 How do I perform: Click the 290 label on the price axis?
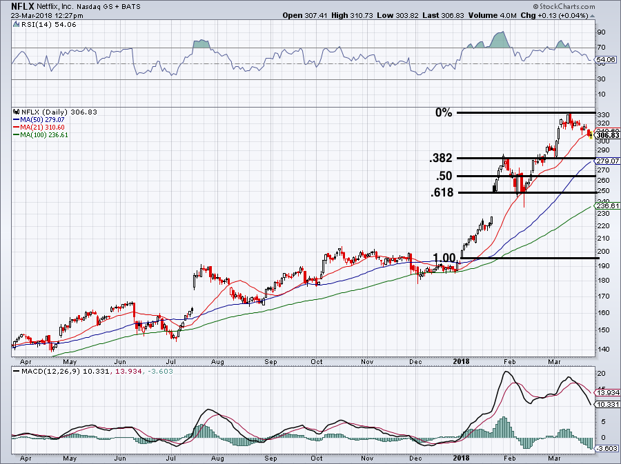(603, 150)
